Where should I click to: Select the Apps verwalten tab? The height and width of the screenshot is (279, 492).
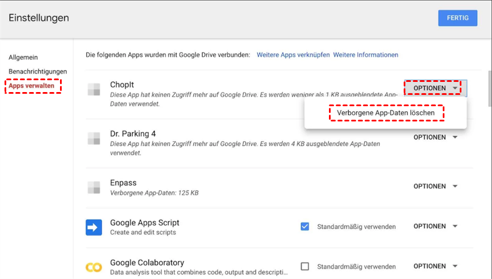pyautogui.click(x=32, y=85)
